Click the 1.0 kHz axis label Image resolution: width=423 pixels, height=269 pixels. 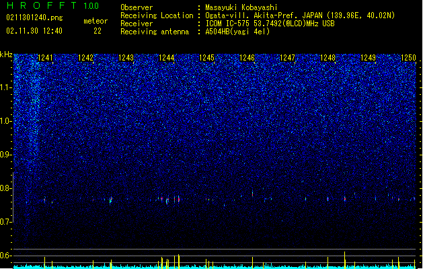(6, 121)
